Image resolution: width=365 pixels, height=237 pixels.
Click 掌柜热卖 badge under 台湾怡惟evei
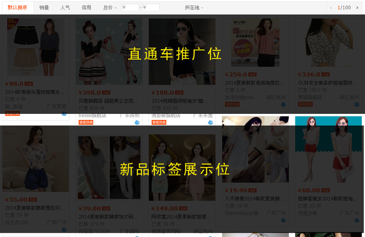coord(232,104)
